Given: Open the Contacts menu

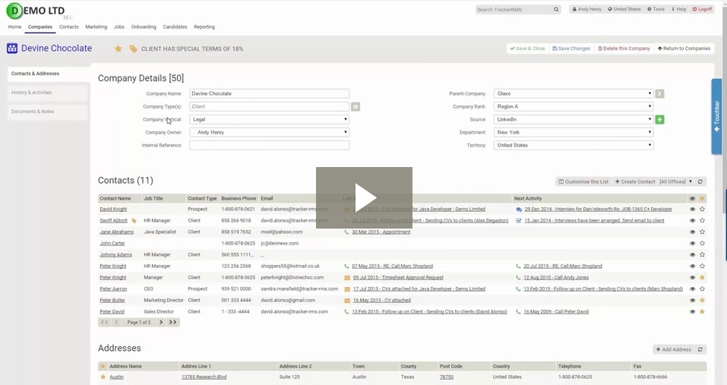Looking at the screenshot, I should 68,27.
